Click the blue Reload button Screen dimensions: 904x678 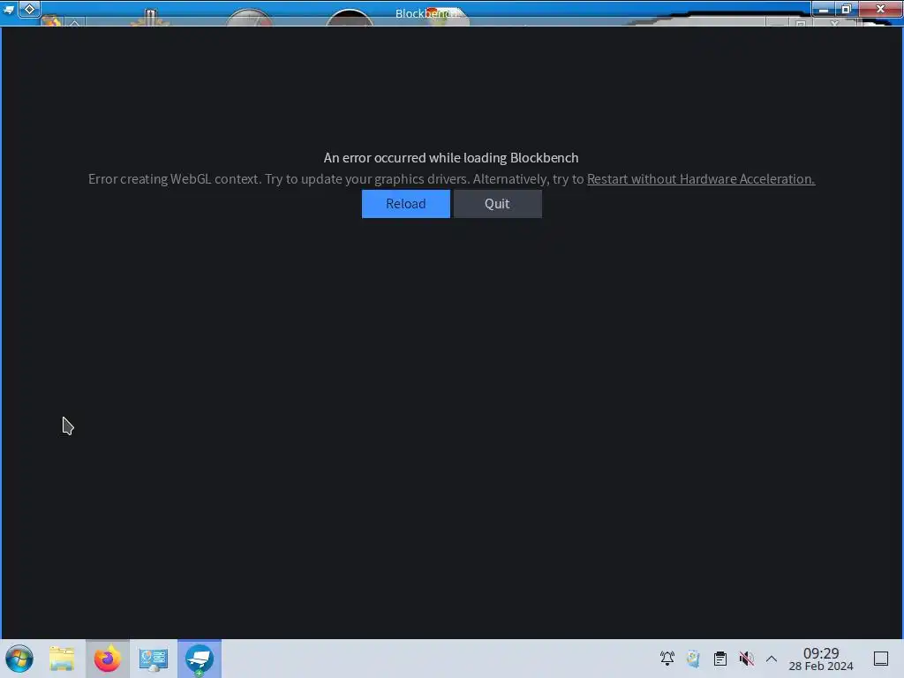pyautogui.click(x=406, y=204)
